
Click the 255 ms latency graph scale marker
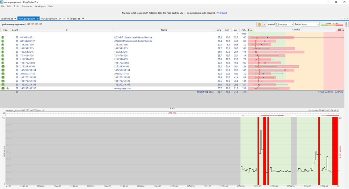tap(341, 30)
